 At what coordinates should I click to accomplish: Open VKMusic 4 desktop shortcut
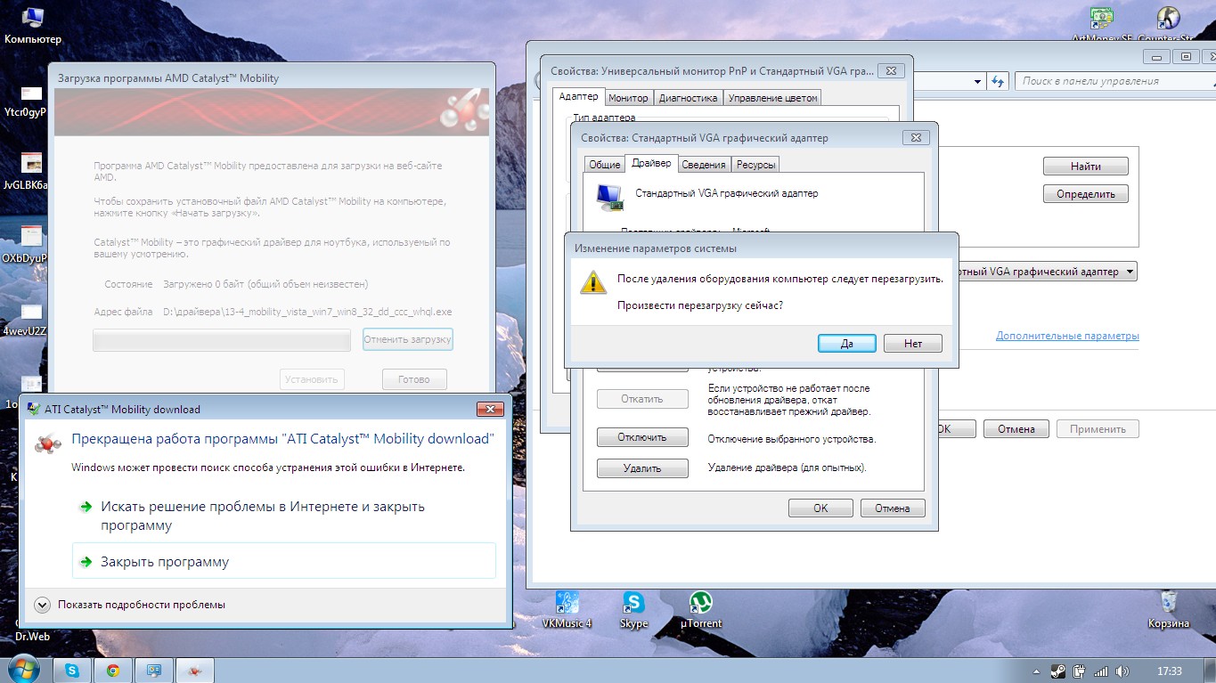567,610
